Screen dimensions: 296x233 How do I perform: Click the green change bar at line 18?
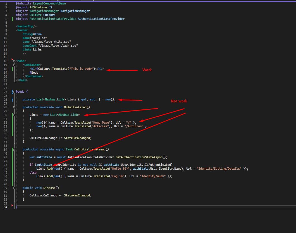(12, 69)
